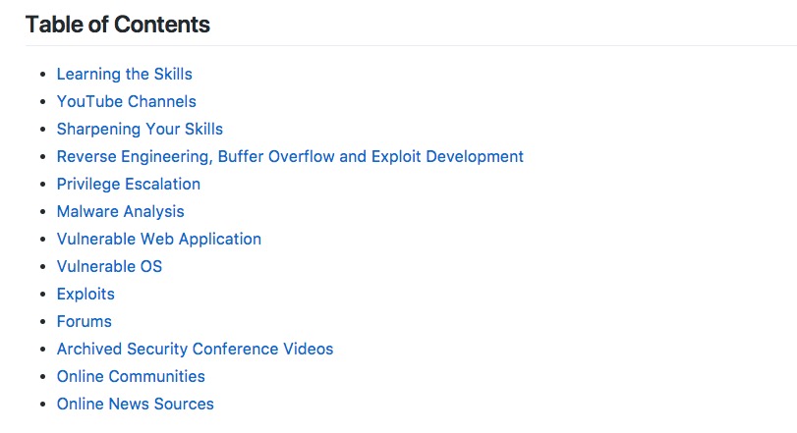
Task: Open the Vulnerable Web Application link
Action: pyautogui.click(x=158, y=239)
